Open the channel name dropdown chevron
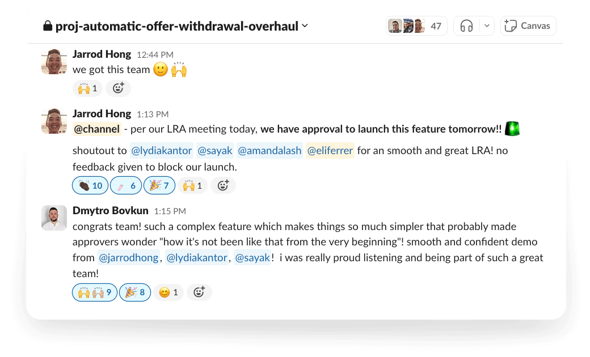The width and height of the screenshot is (590, 357). [305, 25]
